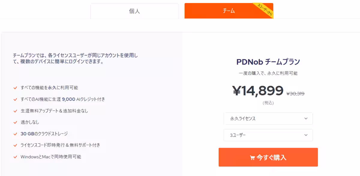Click the checkmark beside the 9,000 AIクレジット feature
Viewport: 360px width, 176px height.
[15, 99]
